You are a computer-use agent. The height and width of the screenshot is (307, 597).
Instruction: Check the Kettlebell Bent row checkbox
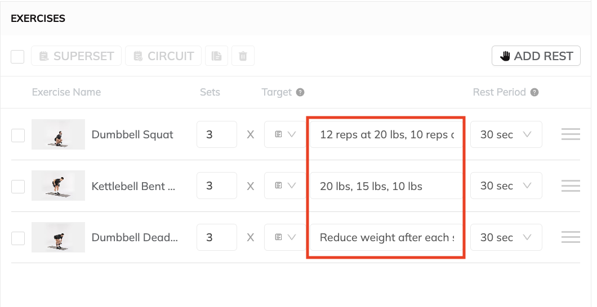[x=18, y=187]
